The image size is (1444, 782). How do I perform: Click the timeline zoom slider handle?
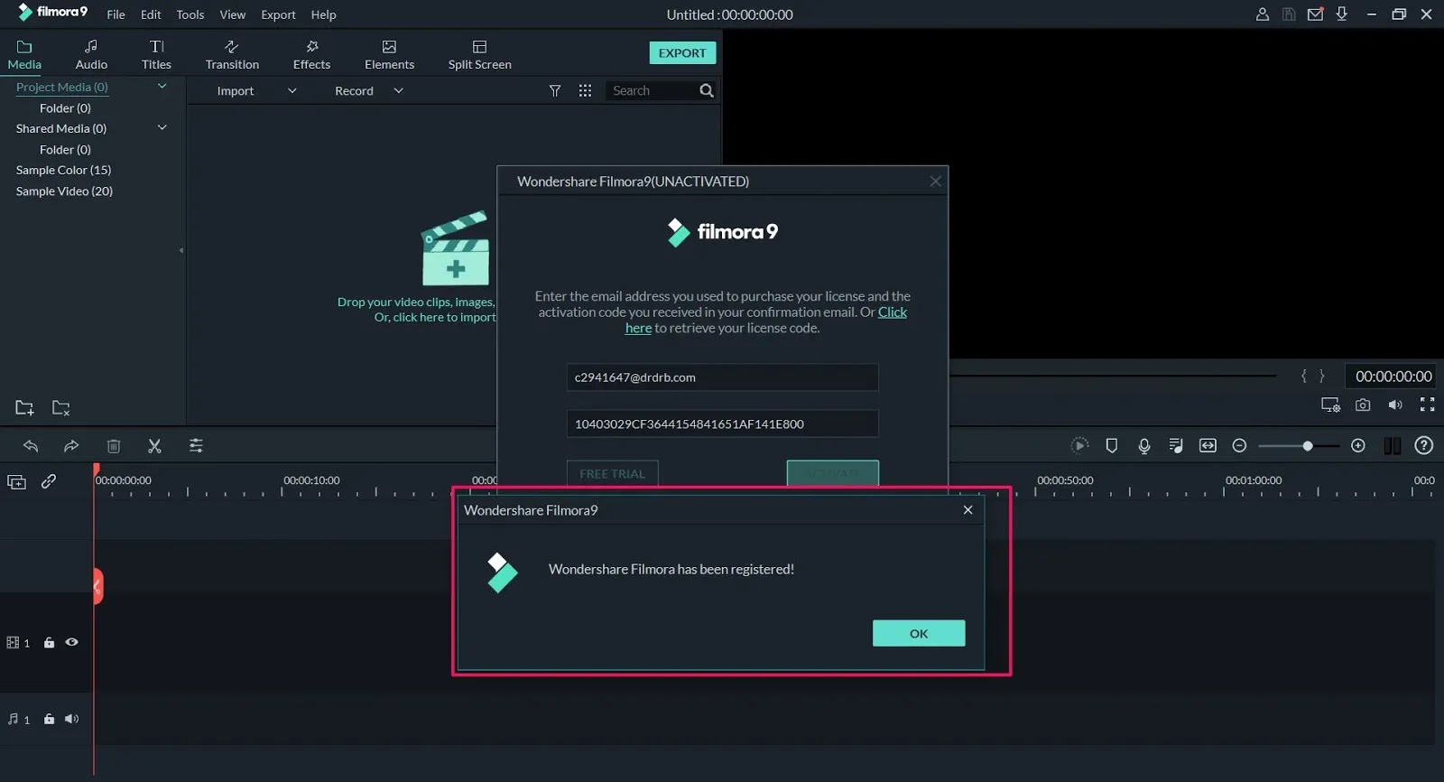(1308, 445)
